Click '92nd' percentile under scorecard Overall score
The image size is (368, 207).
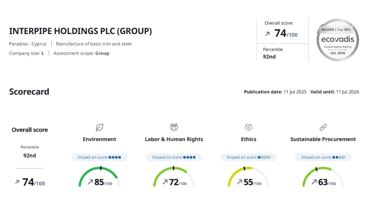coord(30,155)
